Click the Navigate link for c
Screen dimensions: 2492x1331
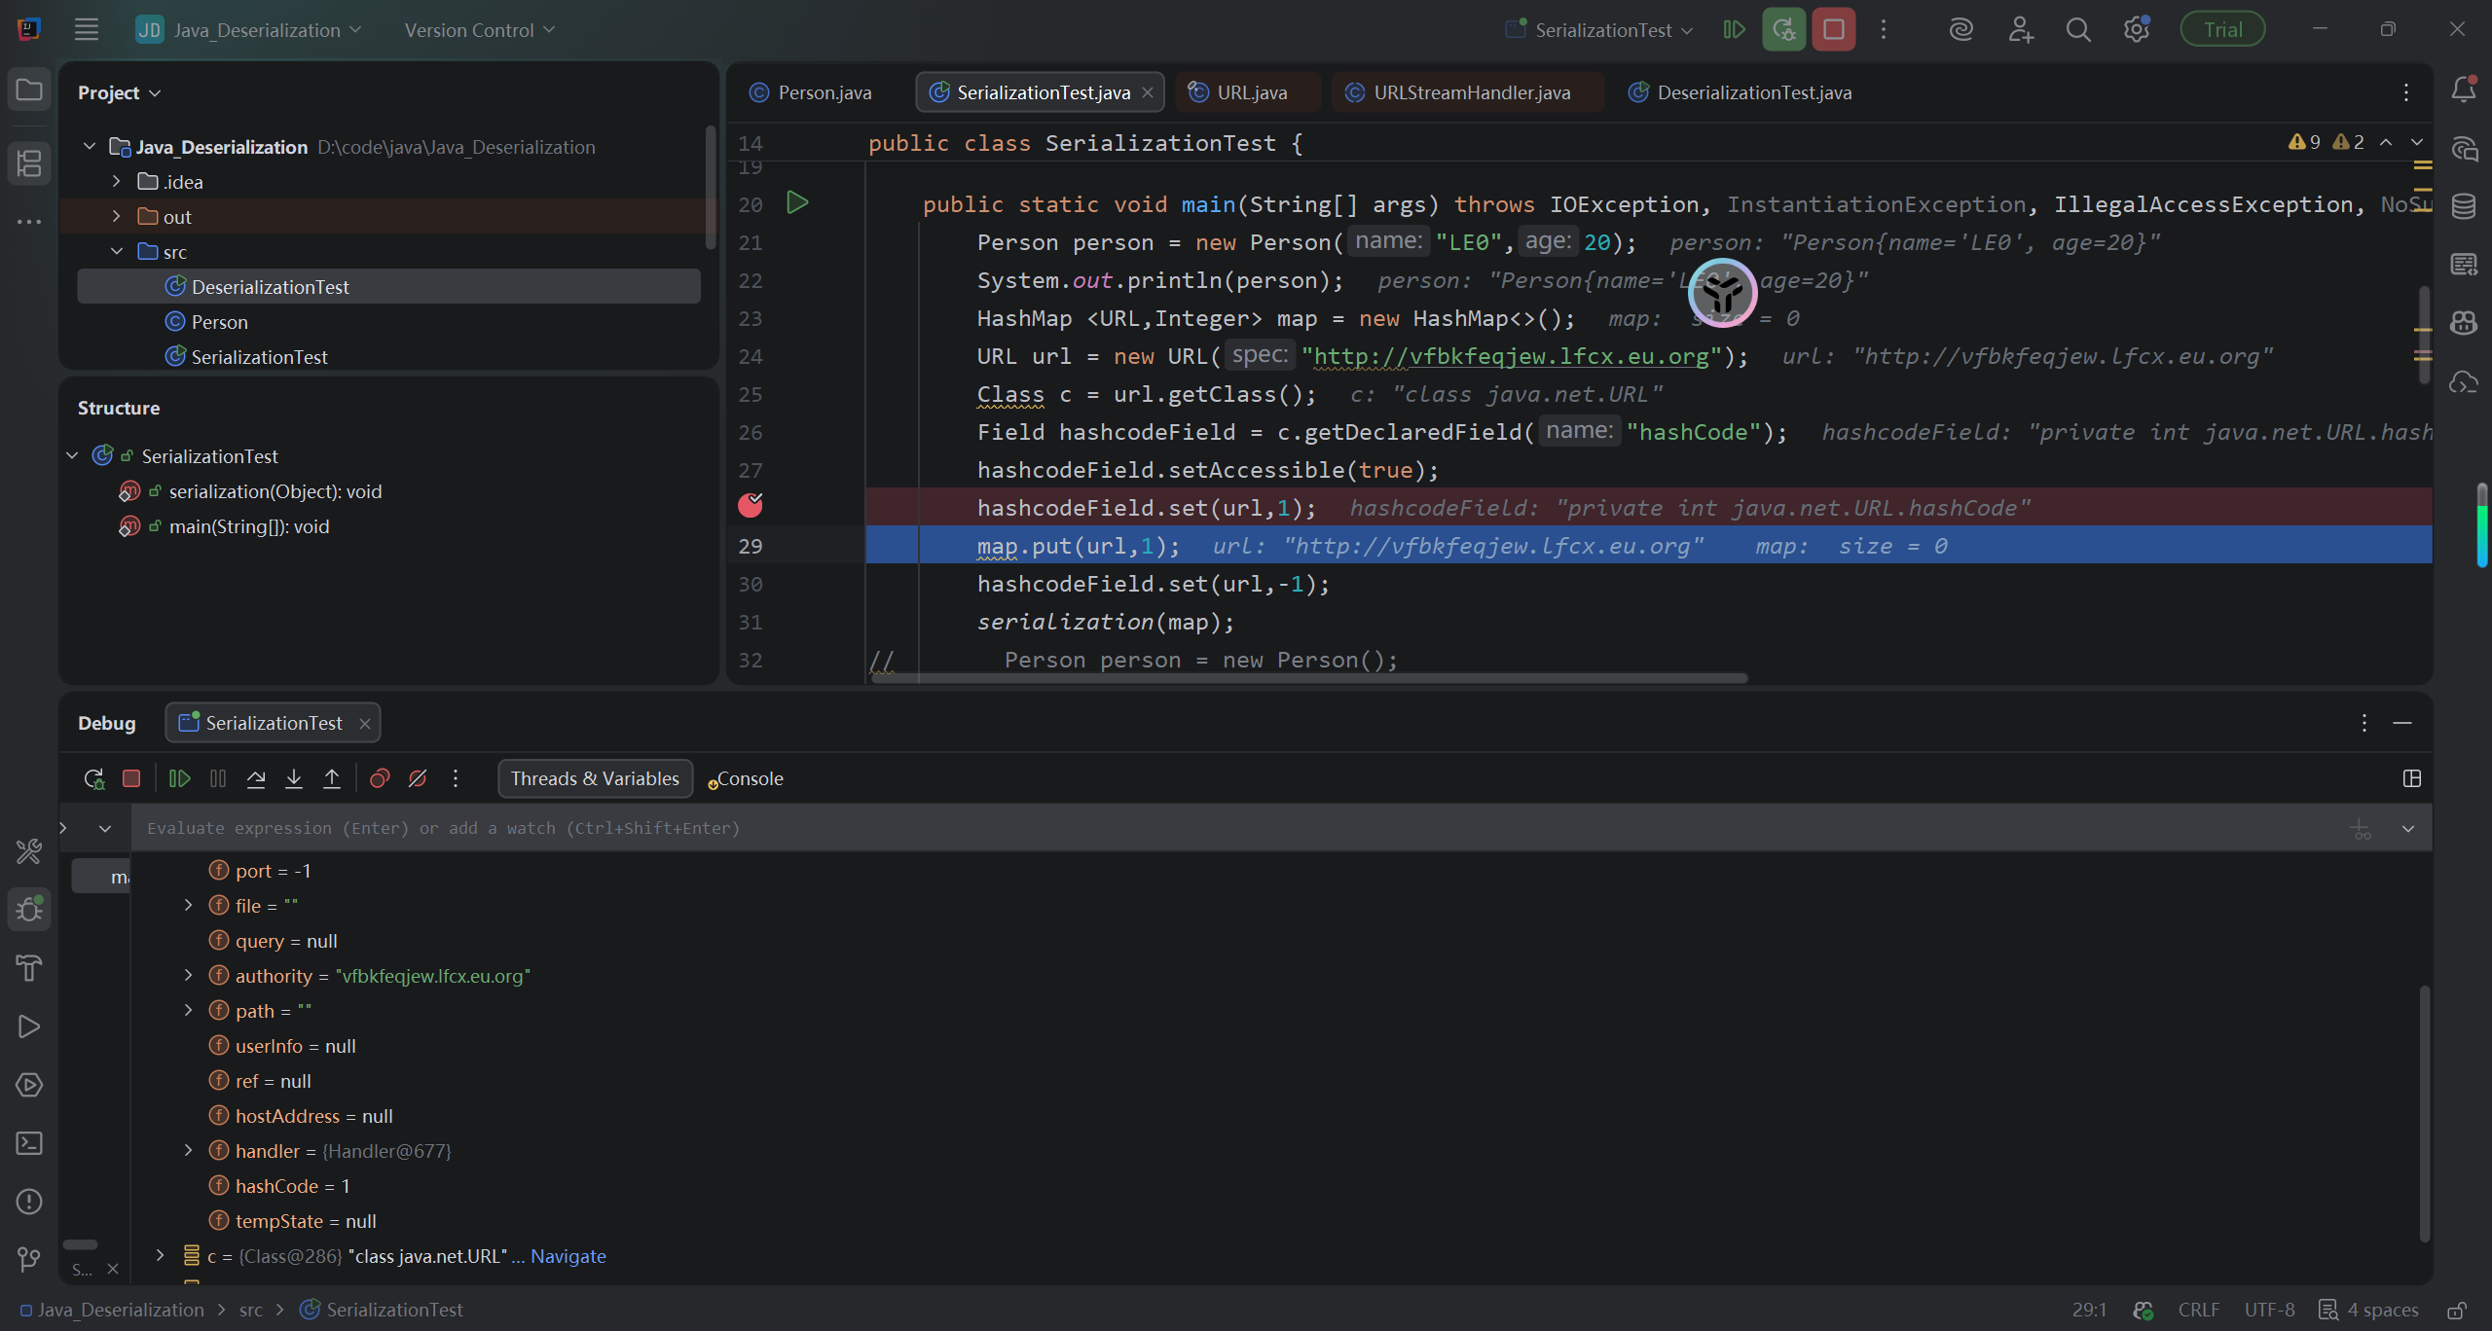coord(568,1256)
